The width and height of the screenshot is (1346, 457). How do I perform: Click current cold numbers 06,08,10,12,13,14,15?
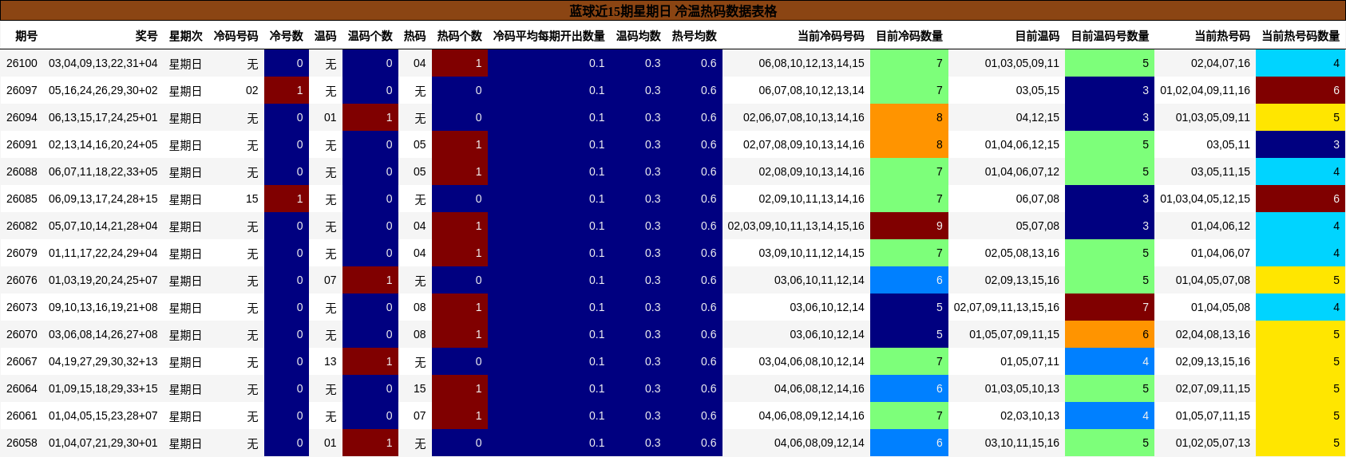coord(811,63)
